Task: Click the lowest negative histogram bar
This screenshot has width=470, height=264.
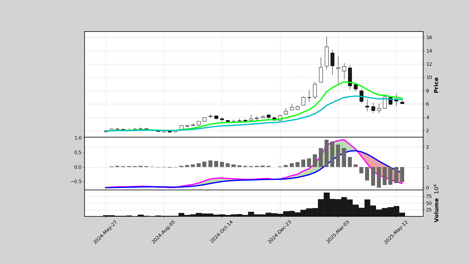Action: pyautogui.click(x=379, y=177)
